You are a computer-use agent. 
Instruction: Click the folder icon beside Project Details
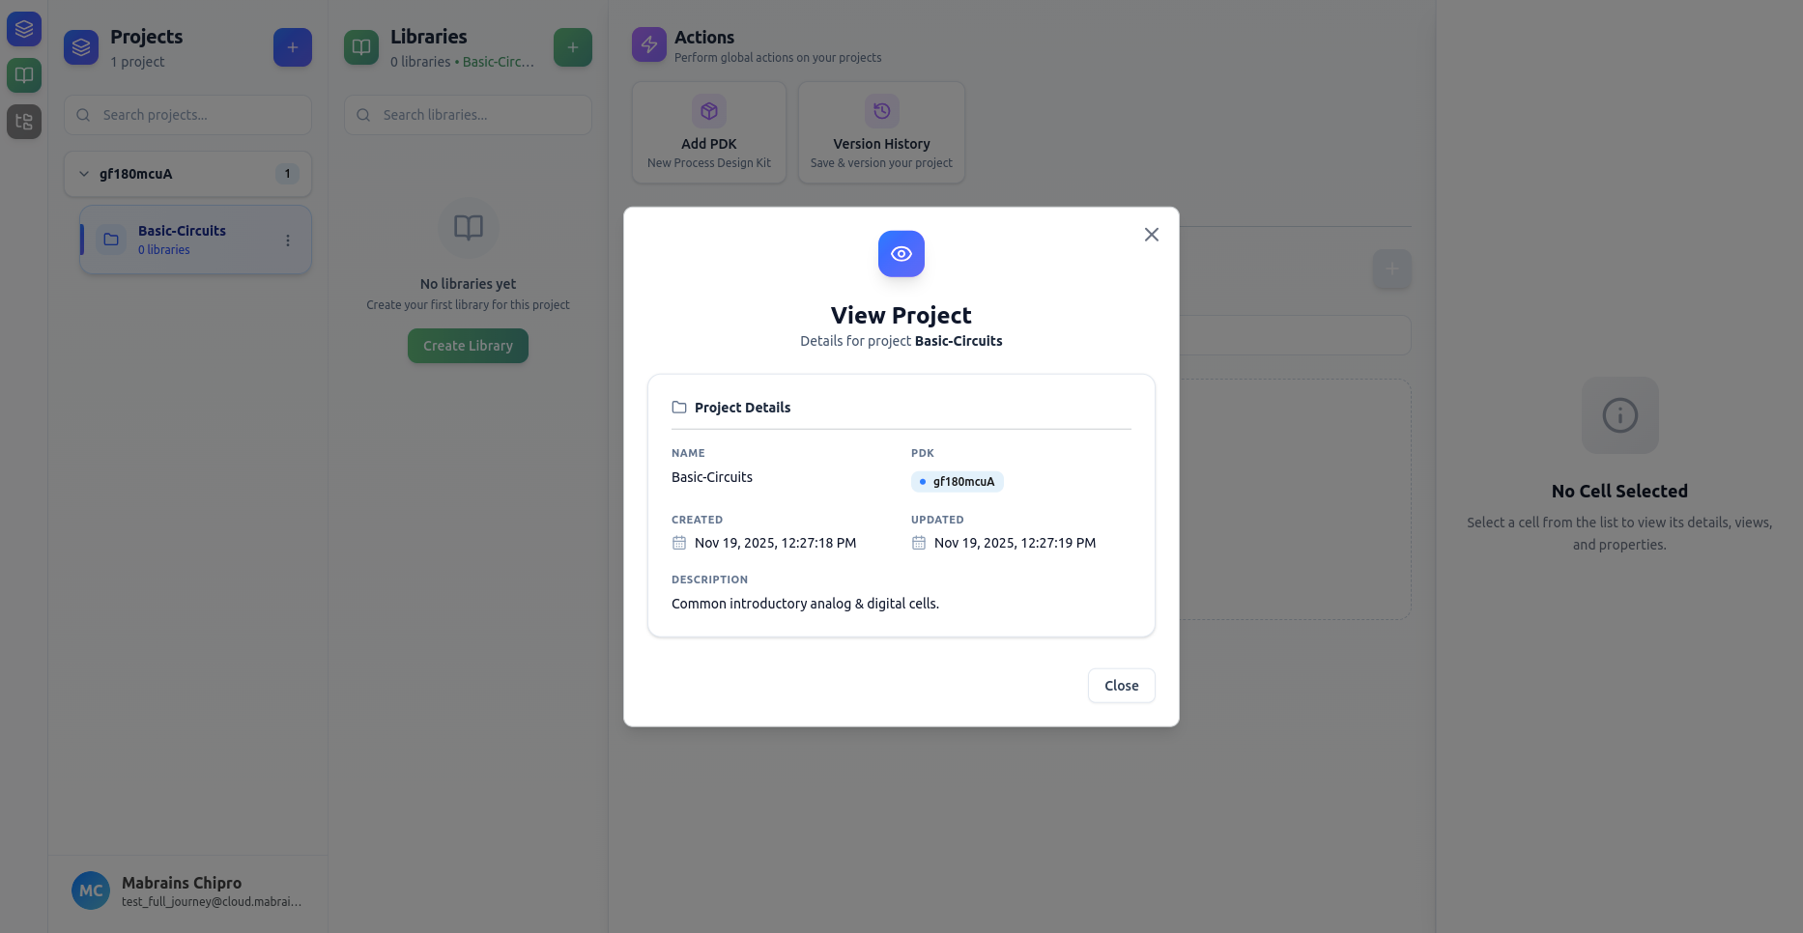[x=679, y=407]
